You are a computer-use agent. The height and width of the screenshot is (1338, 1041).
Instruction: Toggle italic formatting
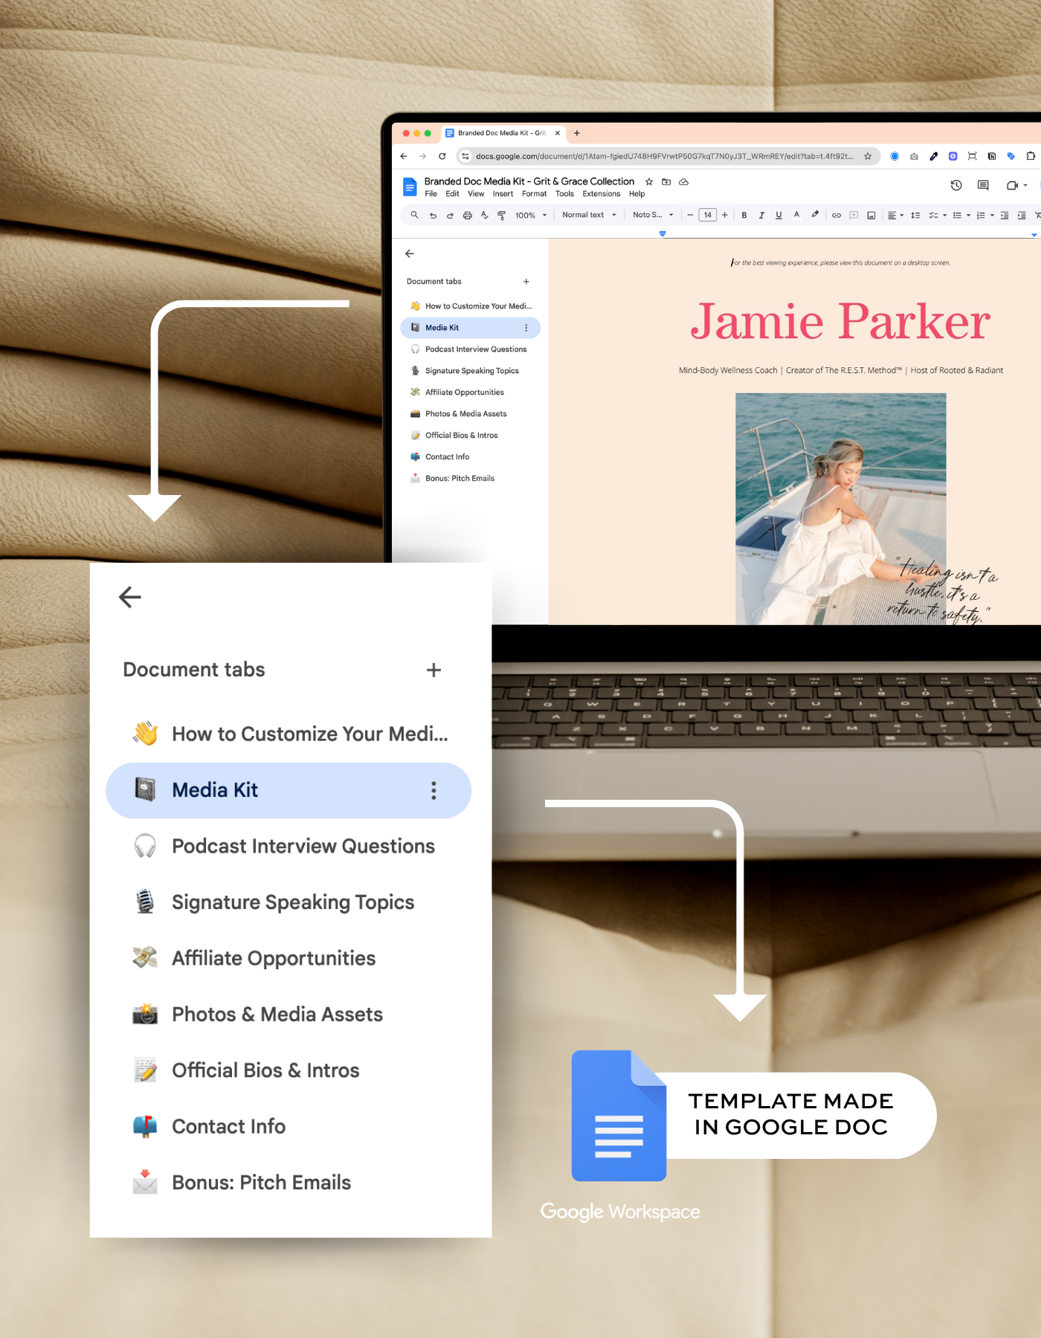[761, 216]
